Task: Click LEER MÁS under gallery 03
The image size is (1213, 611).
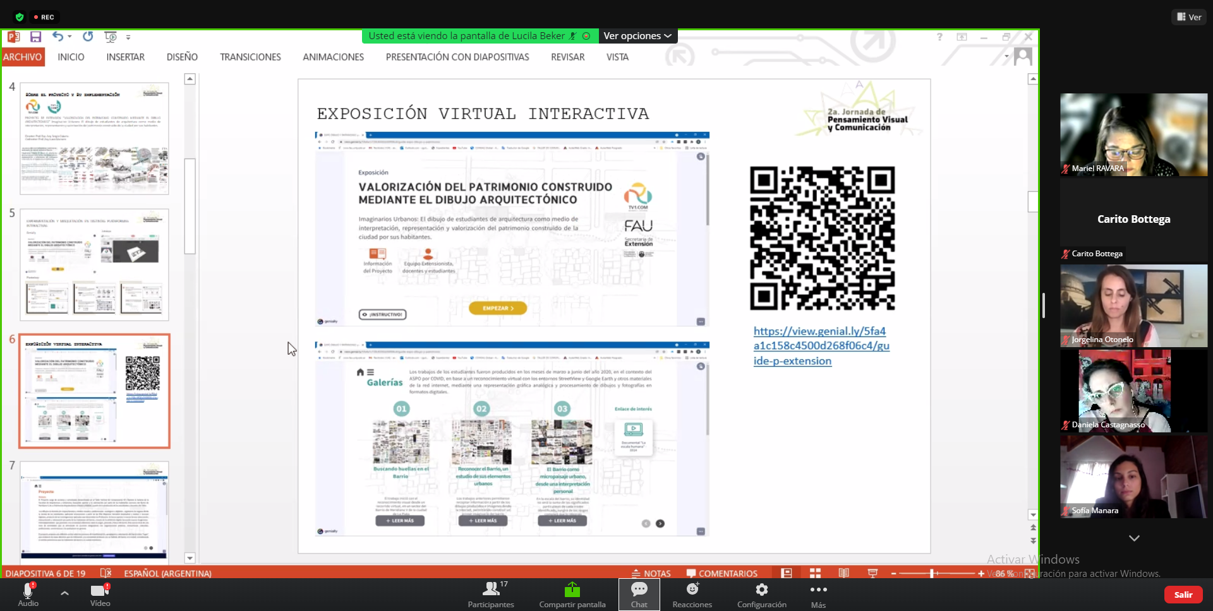Action: [562, 521]
